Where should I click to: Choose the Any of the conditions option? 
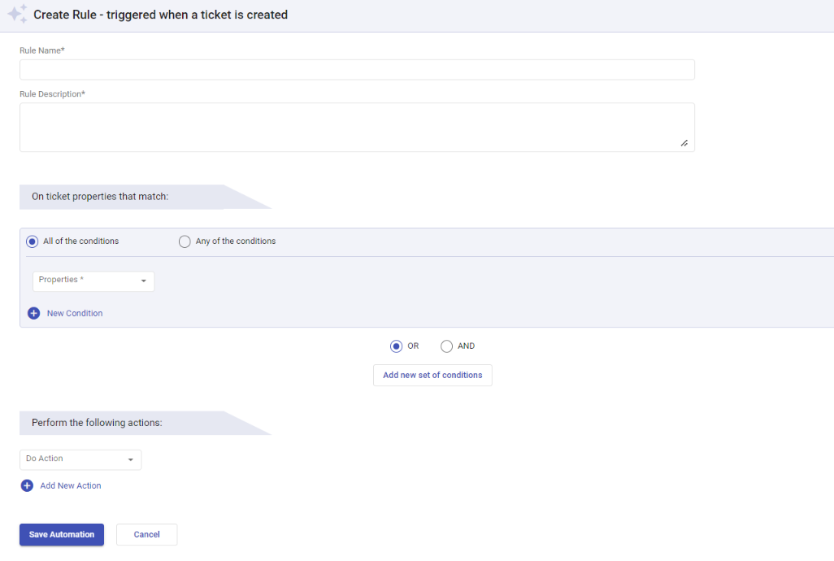[x=185, y=241]
